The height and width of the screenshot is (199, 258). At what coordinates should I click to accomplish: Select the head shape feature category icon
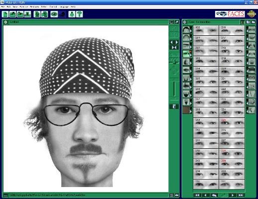(186, 38)
